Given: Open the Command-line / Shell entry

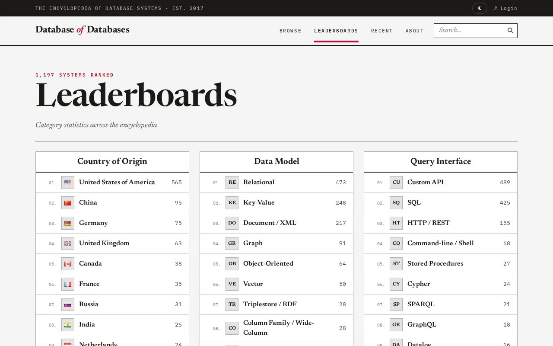Looking at the screenshot, I should [441, 243].
